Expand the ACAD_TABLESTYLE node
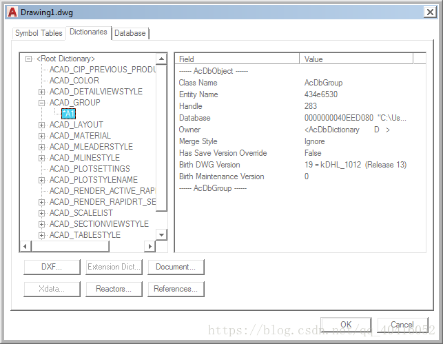This screenshot has height=344, width=443. tap(41, 235)
